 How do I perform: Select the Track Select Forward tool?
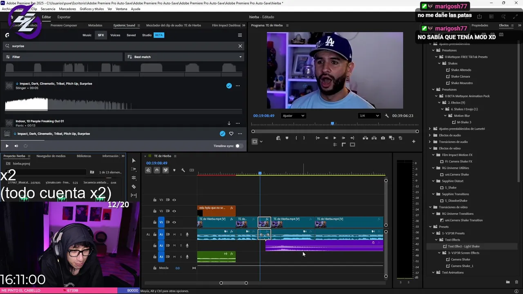134,169
